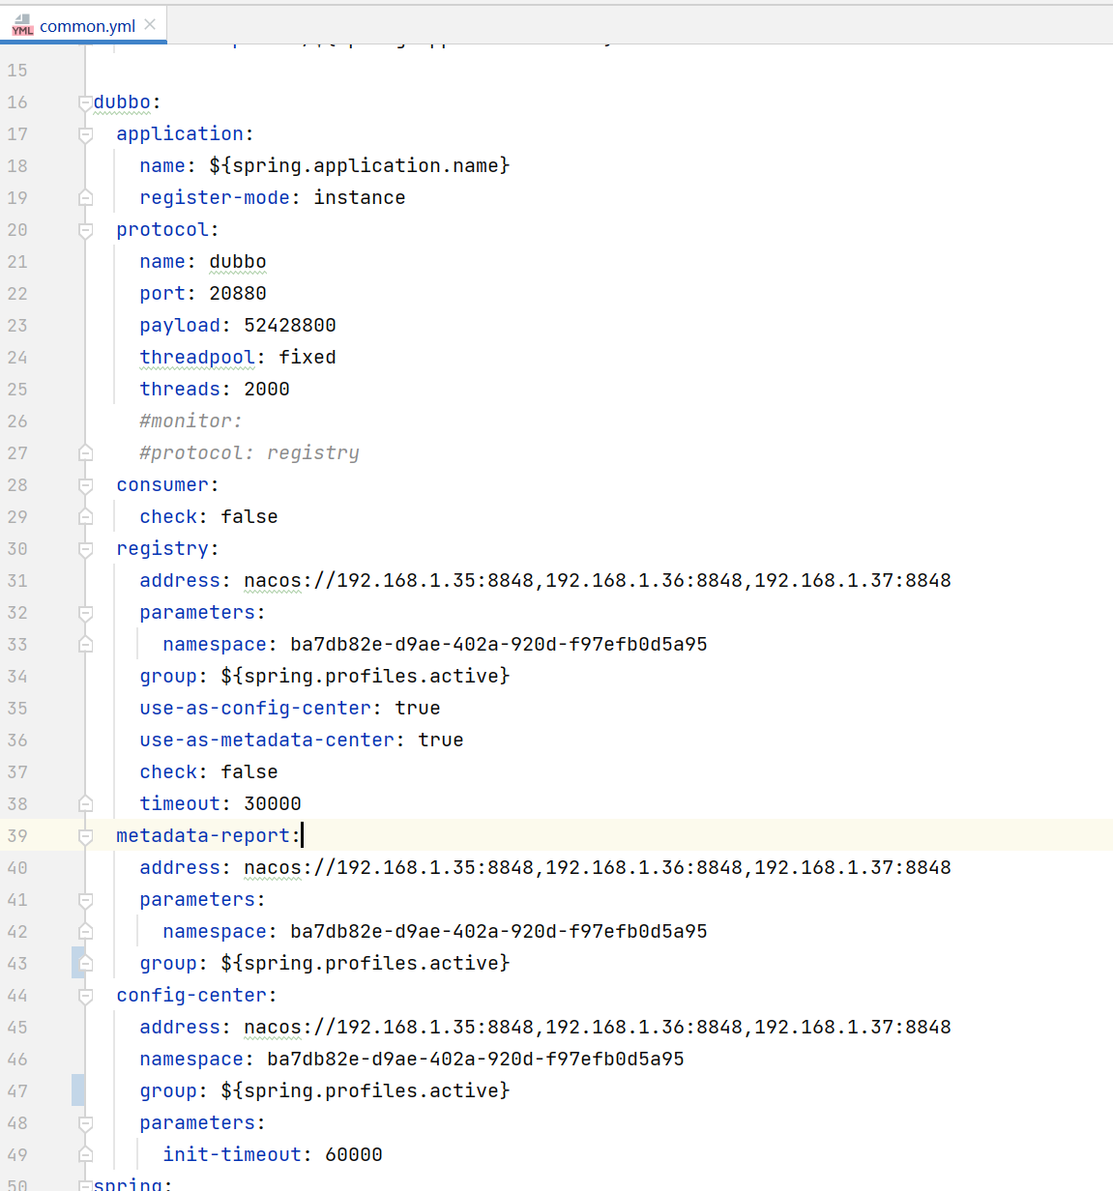This screenshot has width=1113, height=1191.
Task: Click the 'register-mode' key
Action: coord(215,198)
